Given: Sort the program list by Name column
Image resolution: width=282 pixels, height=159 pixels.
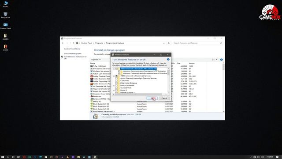Looking at the screenshot, I should (93, 63).
